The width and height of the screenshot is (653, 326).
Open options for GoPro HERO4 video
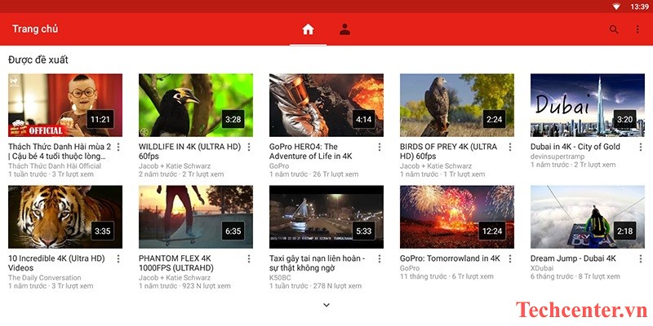(380, 148)
